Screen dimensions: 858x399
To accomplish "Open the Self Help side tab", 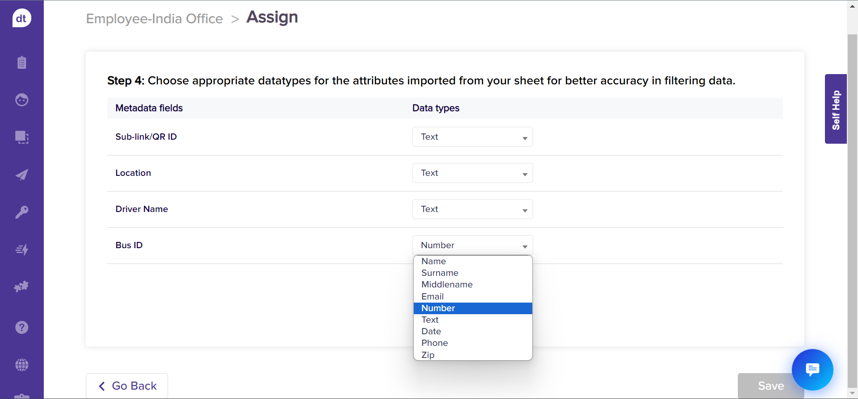I will [x=836, y=109].
